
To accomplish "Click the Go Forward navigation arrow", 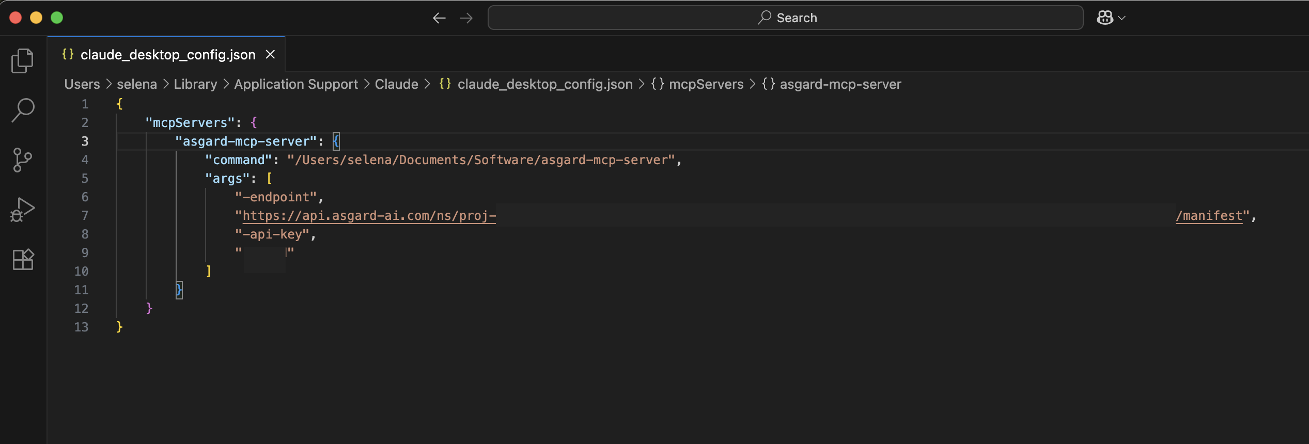I will pyautogui.click(x=466, y=18).
